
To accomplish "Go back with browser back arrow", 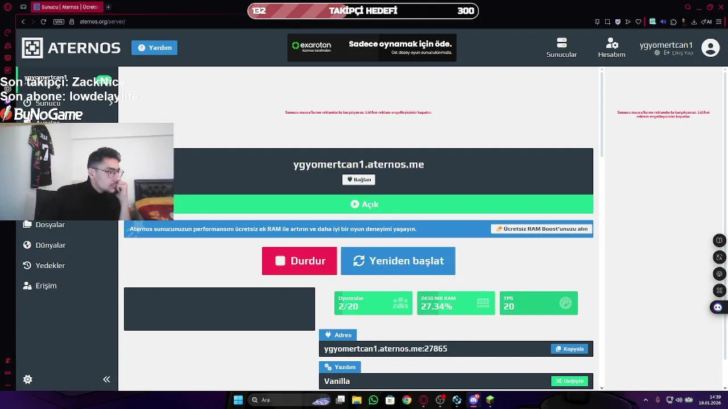I will [x=23, y=22].
